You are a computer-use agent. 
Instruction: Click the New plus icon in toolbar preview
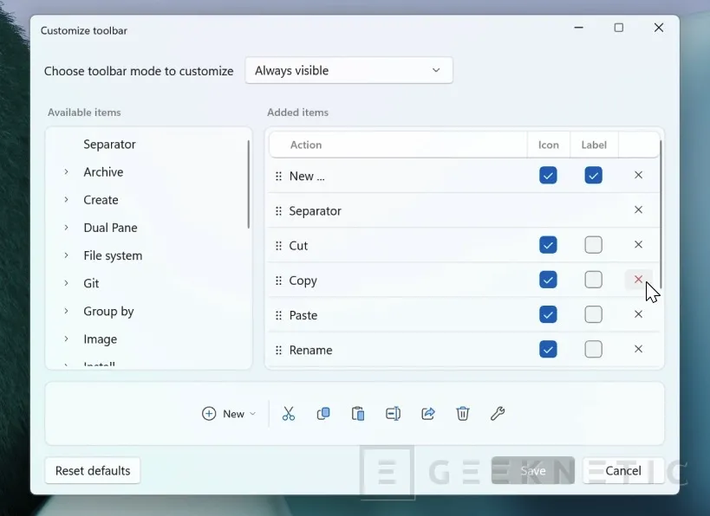point(208,413)
